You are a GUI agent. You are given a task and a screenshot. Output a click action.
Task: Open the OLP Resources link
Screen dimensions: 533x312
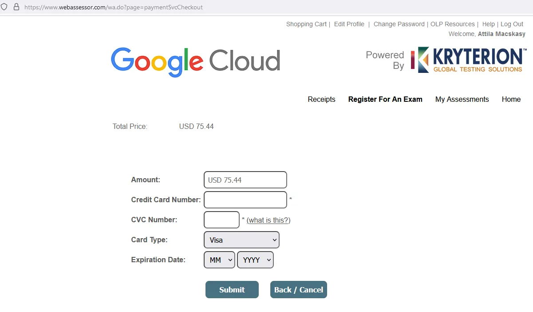(x=453, y=24)
